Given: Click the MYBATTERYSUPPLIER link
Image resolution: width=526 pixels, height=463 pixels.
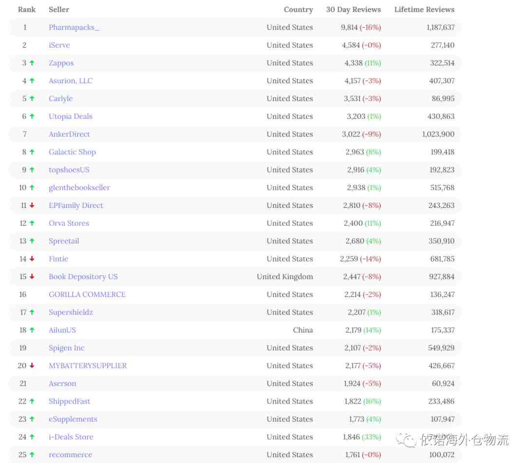Looking at the screenshot, I should pos(88,366).
